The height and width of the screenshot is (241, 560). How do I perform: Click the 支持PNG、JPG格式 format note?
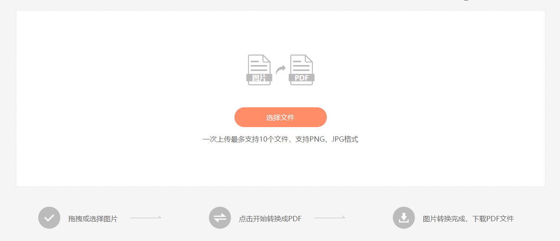coord(327,139)
